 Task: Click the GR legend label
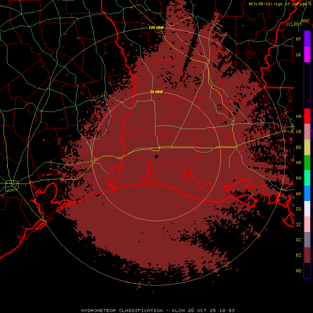click(x=299, y=132)
